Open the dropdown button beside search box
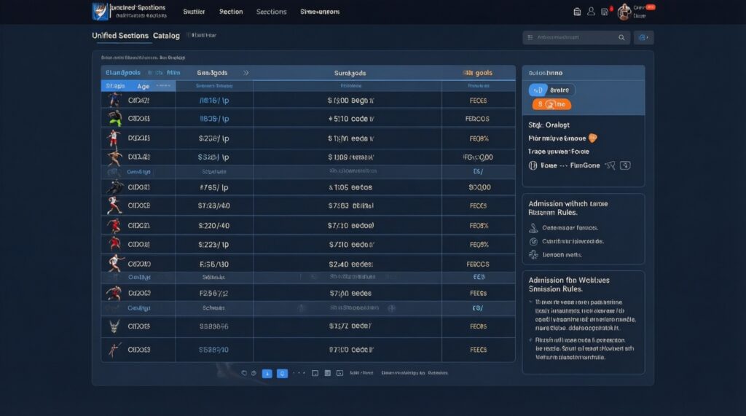Screen dimensions: 746x416 point(645,37)
